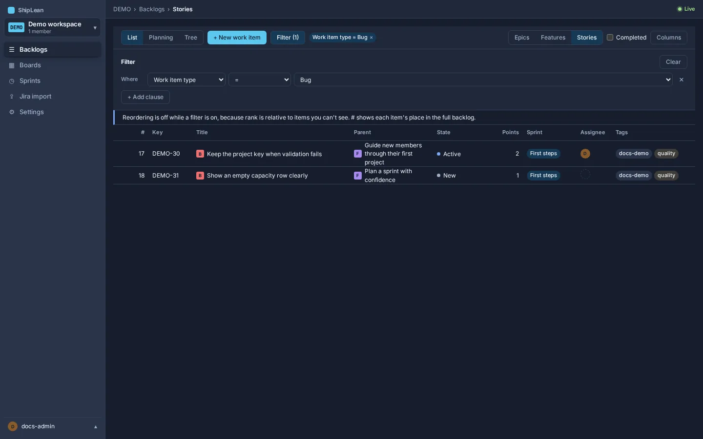The width and height of the screenshot is (703, 439).
Task: Open the Work item type field dropdown
Action: pos(186,80)
